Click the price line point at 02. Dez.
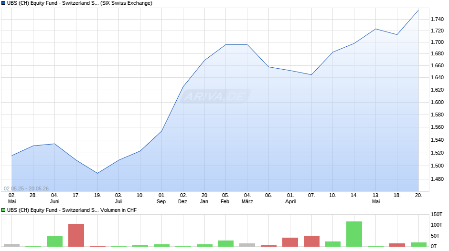Screen dimensions: 449x251 pyautogui.click(x=183, y=87)
